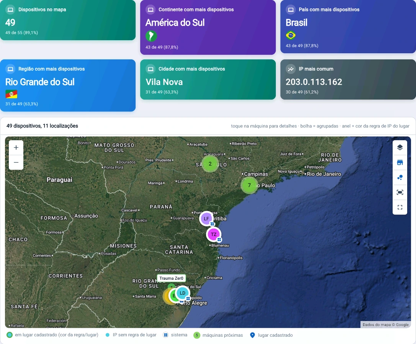Open the Brasil country card
The width and height of the screenshot is (416, 344).
coord(348,26)
